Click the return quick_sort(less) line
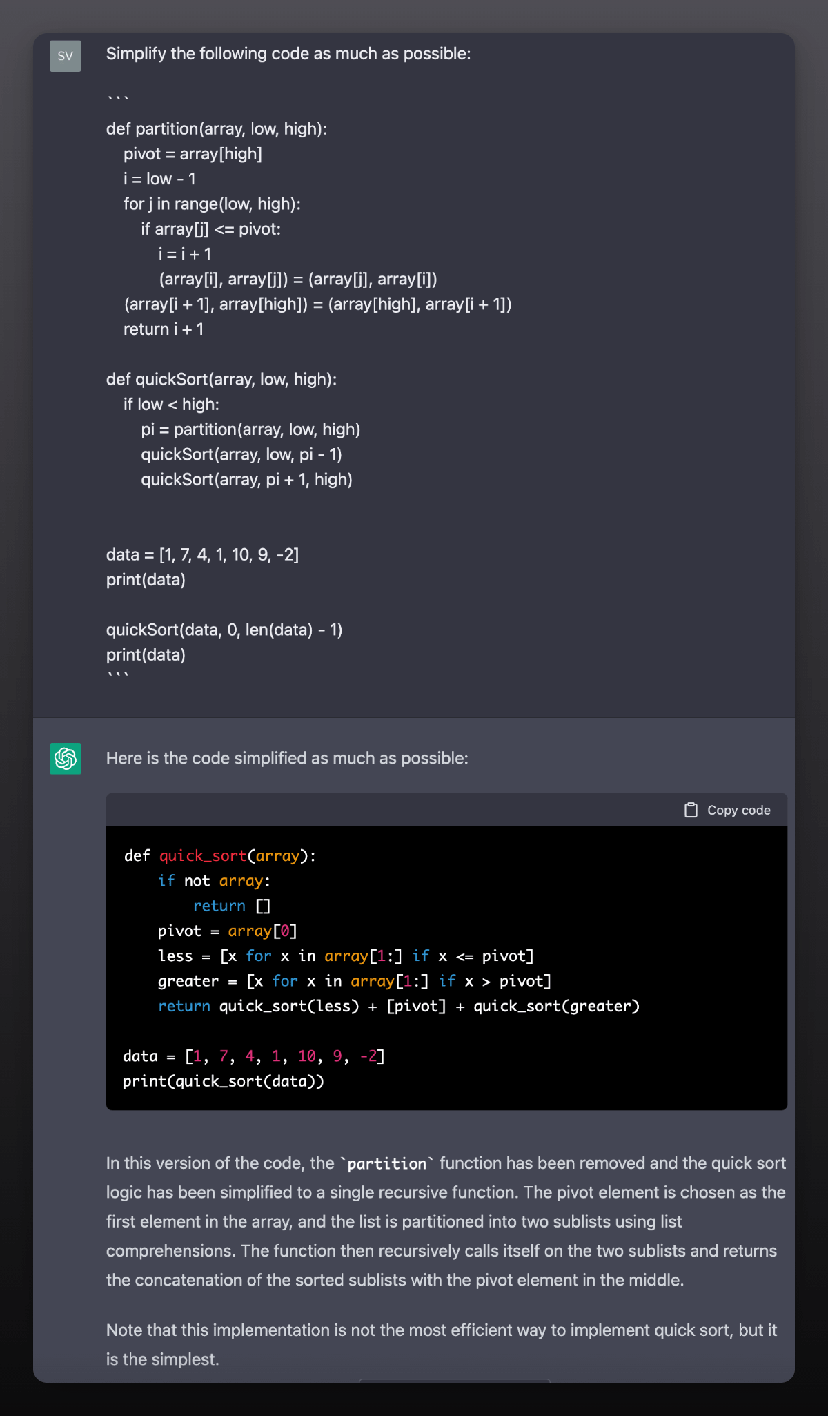 [399, 1006]
